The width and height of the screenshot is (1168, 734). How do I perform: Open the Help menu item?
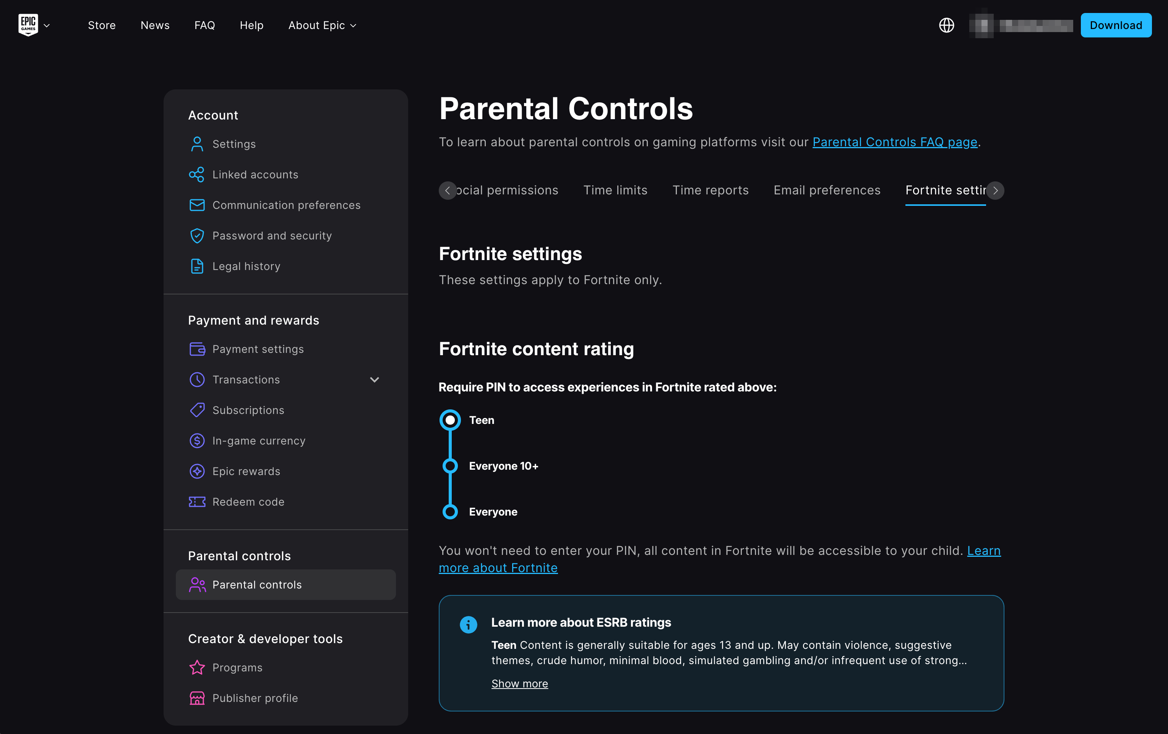click(252, 25)
